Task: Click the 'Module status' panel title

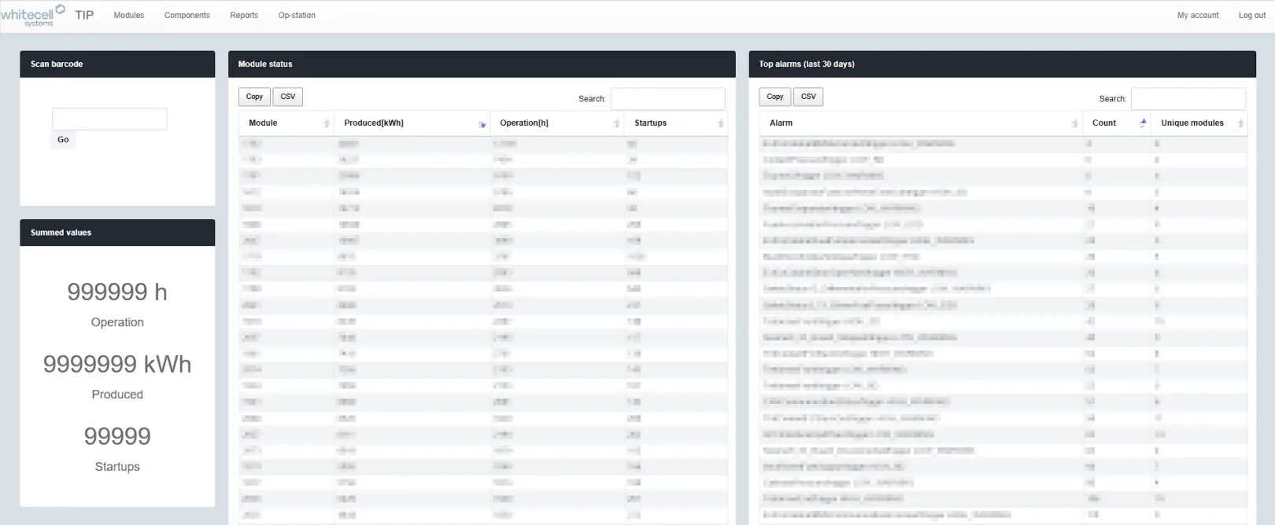Action: 265,64
